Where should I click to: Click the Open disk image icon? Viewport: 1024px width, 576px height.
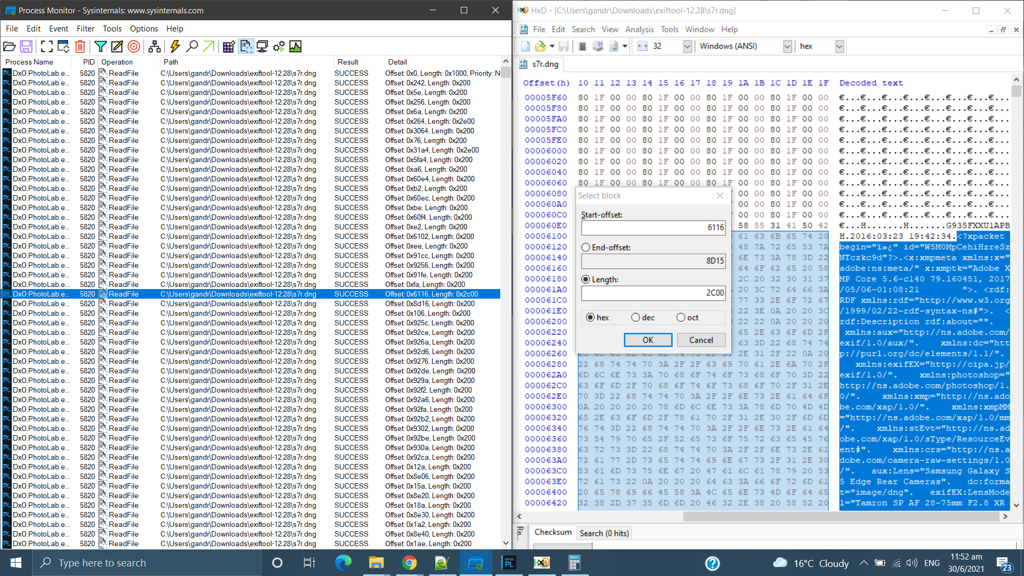point(613,46)
